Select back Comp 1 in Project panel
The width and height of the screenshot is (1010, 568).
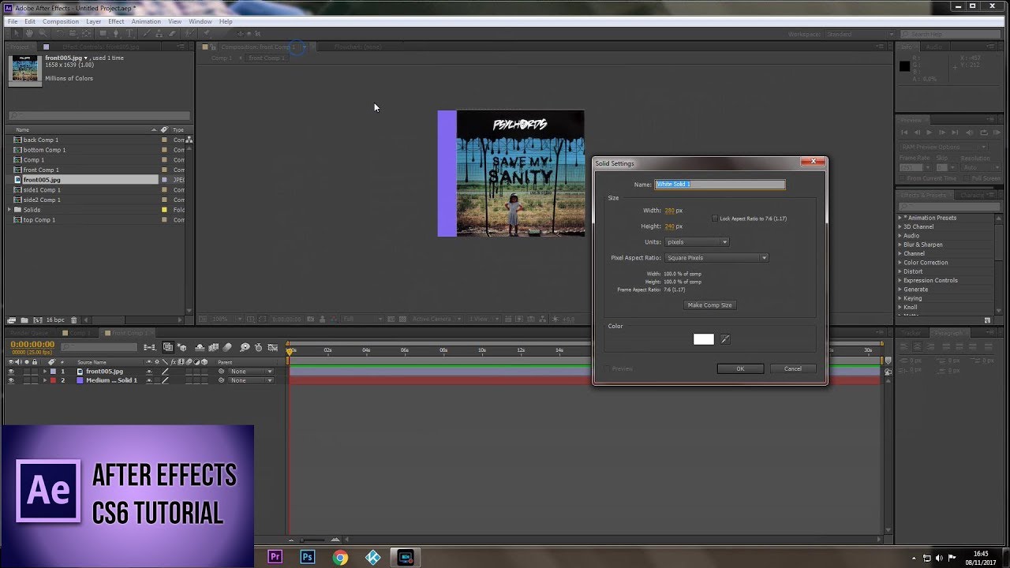(41, 140)
